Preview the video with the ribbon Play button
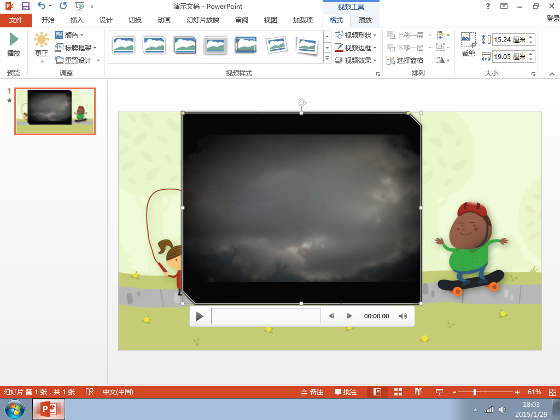The image size is (560, 420). click(x=14, y=45)
